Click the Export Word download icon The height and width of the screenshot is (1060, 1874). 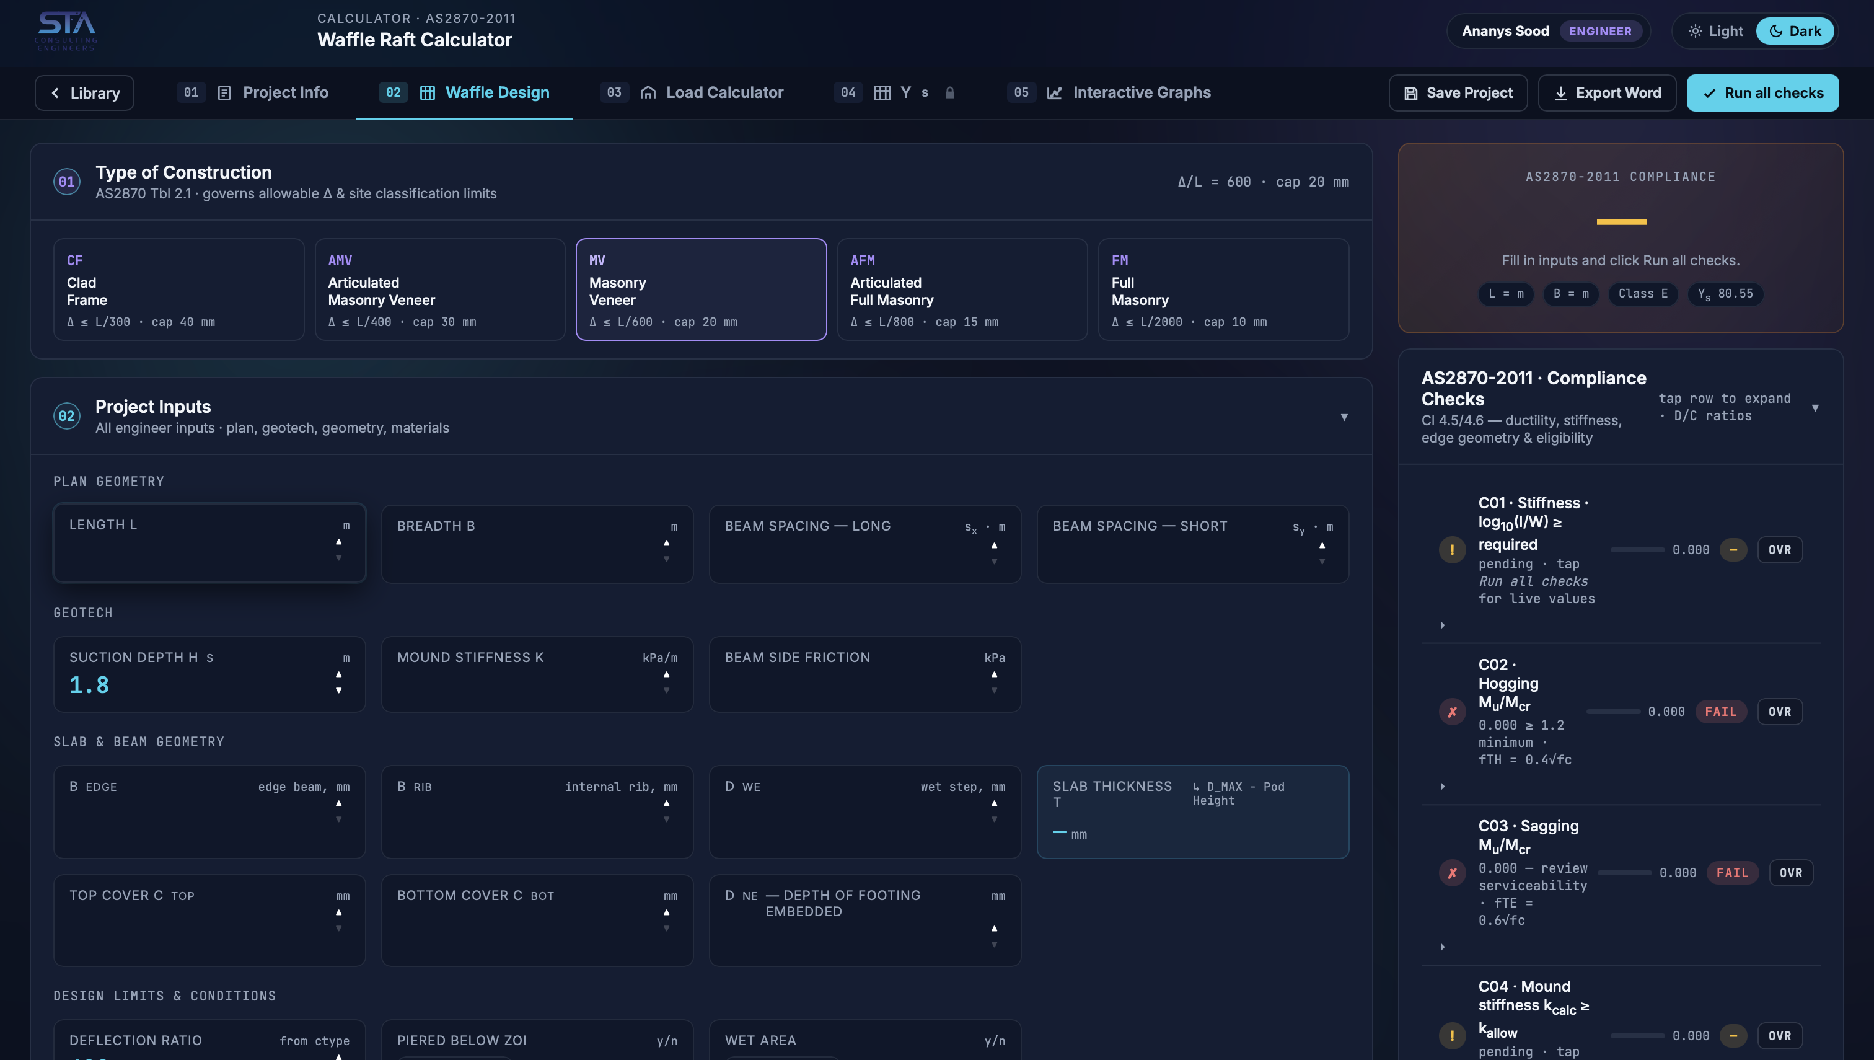click(x=1560, y=93)
